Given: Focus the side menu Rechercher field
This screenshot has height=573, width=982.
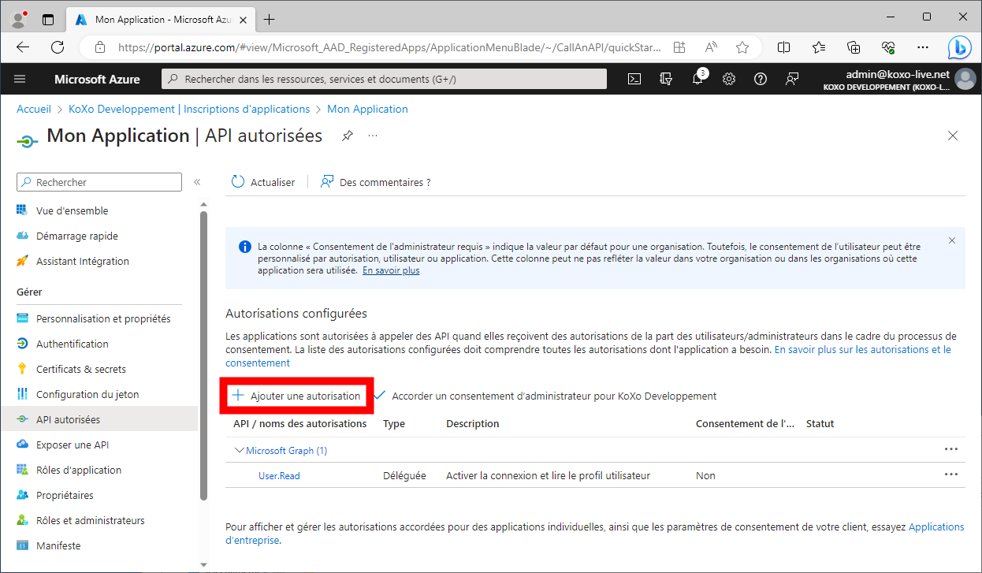Looking at the screenshot, I should (99, 182).
